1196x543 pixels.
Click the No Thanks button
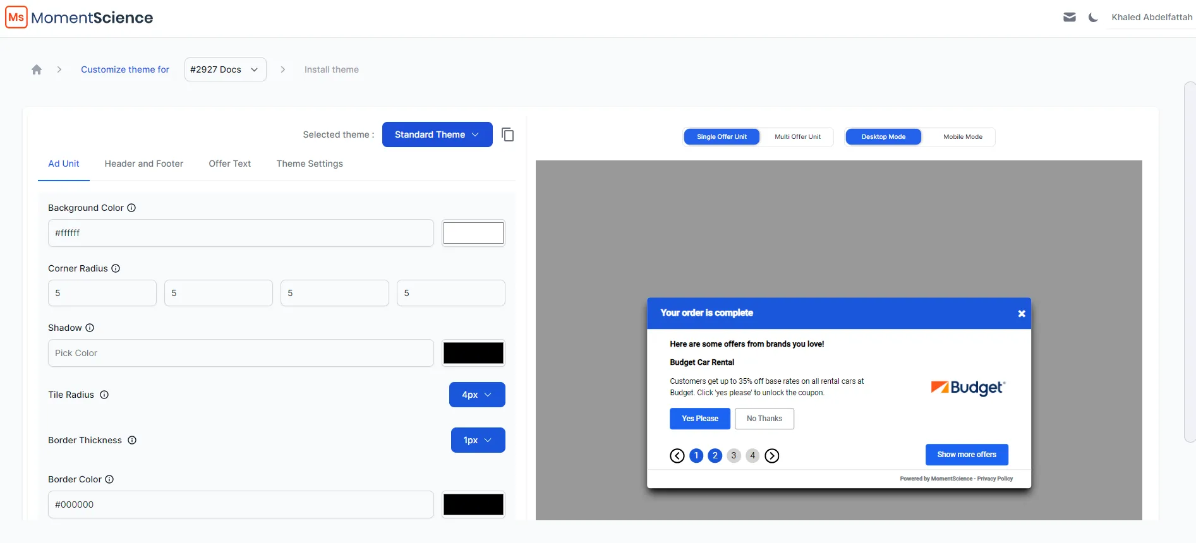[x=764, y=419]
